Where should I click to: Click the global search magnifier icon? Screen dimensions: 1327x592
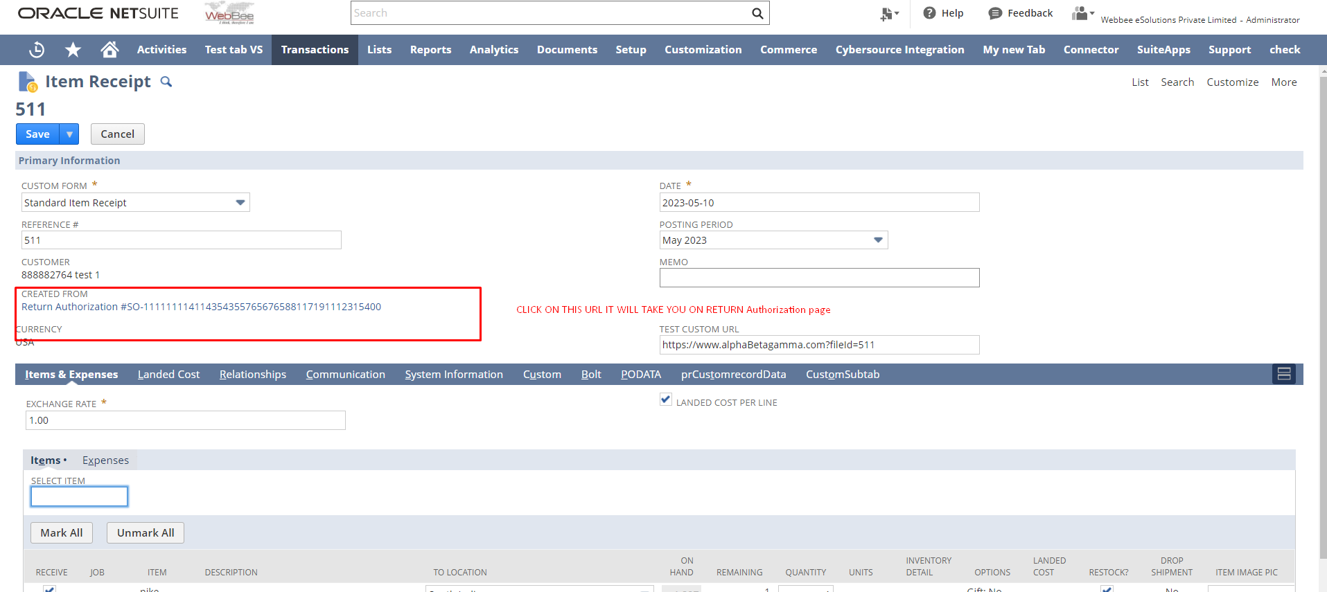[757, 13]
